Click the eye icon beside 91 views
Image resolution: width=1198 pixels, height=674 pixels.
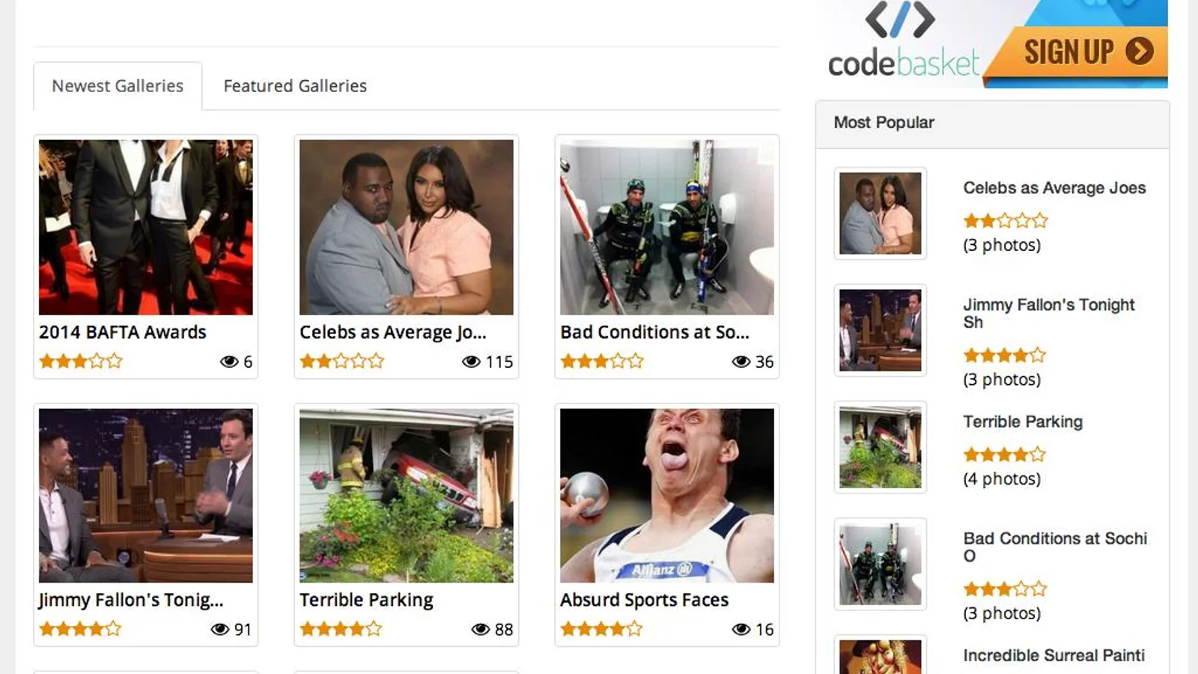point(220,629)
